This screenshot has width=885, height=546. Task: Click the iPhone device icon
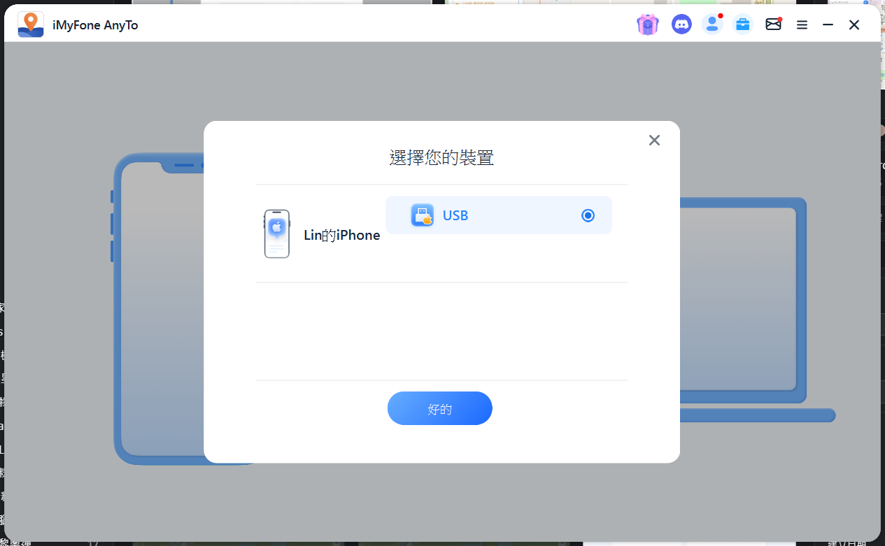[277, 234]
